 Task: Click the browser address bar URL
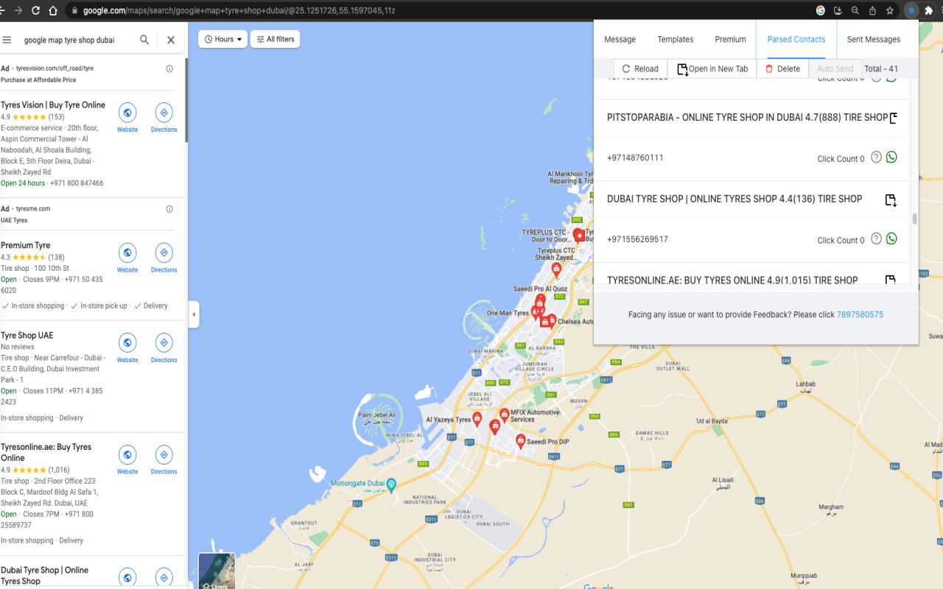(x=239, y=11)
